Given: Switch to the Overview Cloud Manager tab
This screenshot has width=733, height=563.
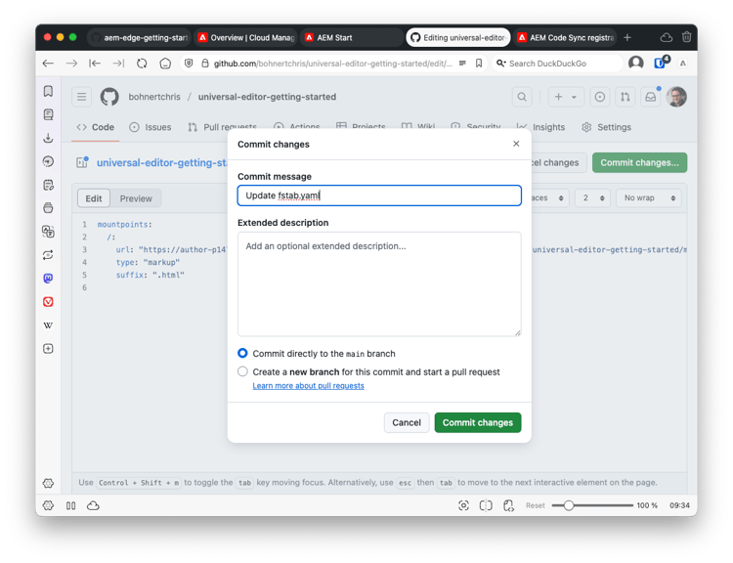Looking at the screenshot, I should click(246, 37).
